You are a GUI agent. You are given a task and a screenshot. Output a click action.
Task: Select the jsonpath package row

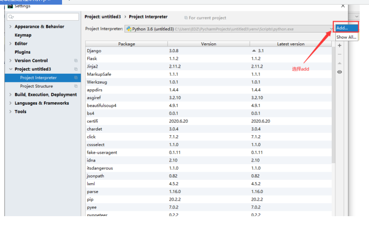[x=208, y=176]
